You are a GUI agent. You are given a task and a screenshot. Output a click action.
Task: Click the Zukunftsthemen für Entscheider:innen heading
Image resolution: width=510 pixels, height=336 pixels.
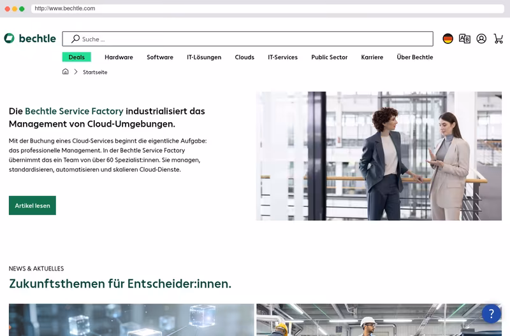point(120,284)
